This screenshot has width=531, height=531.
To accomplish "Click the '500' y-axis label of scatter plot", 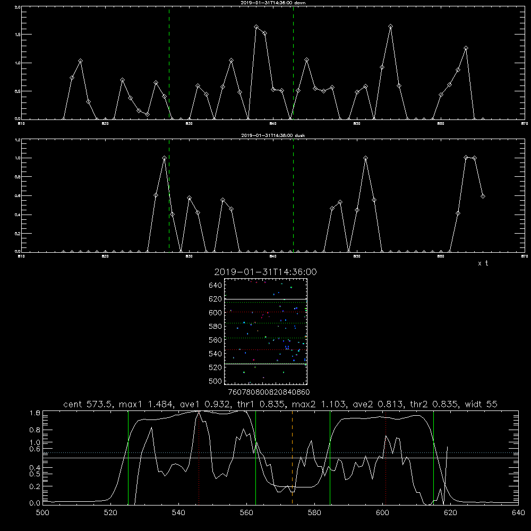I will coord(216,381).
